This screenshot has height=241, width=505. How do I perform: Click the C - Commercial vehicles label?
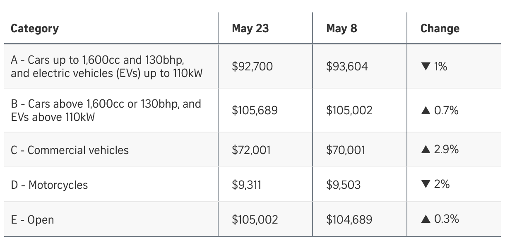[70, 150]
